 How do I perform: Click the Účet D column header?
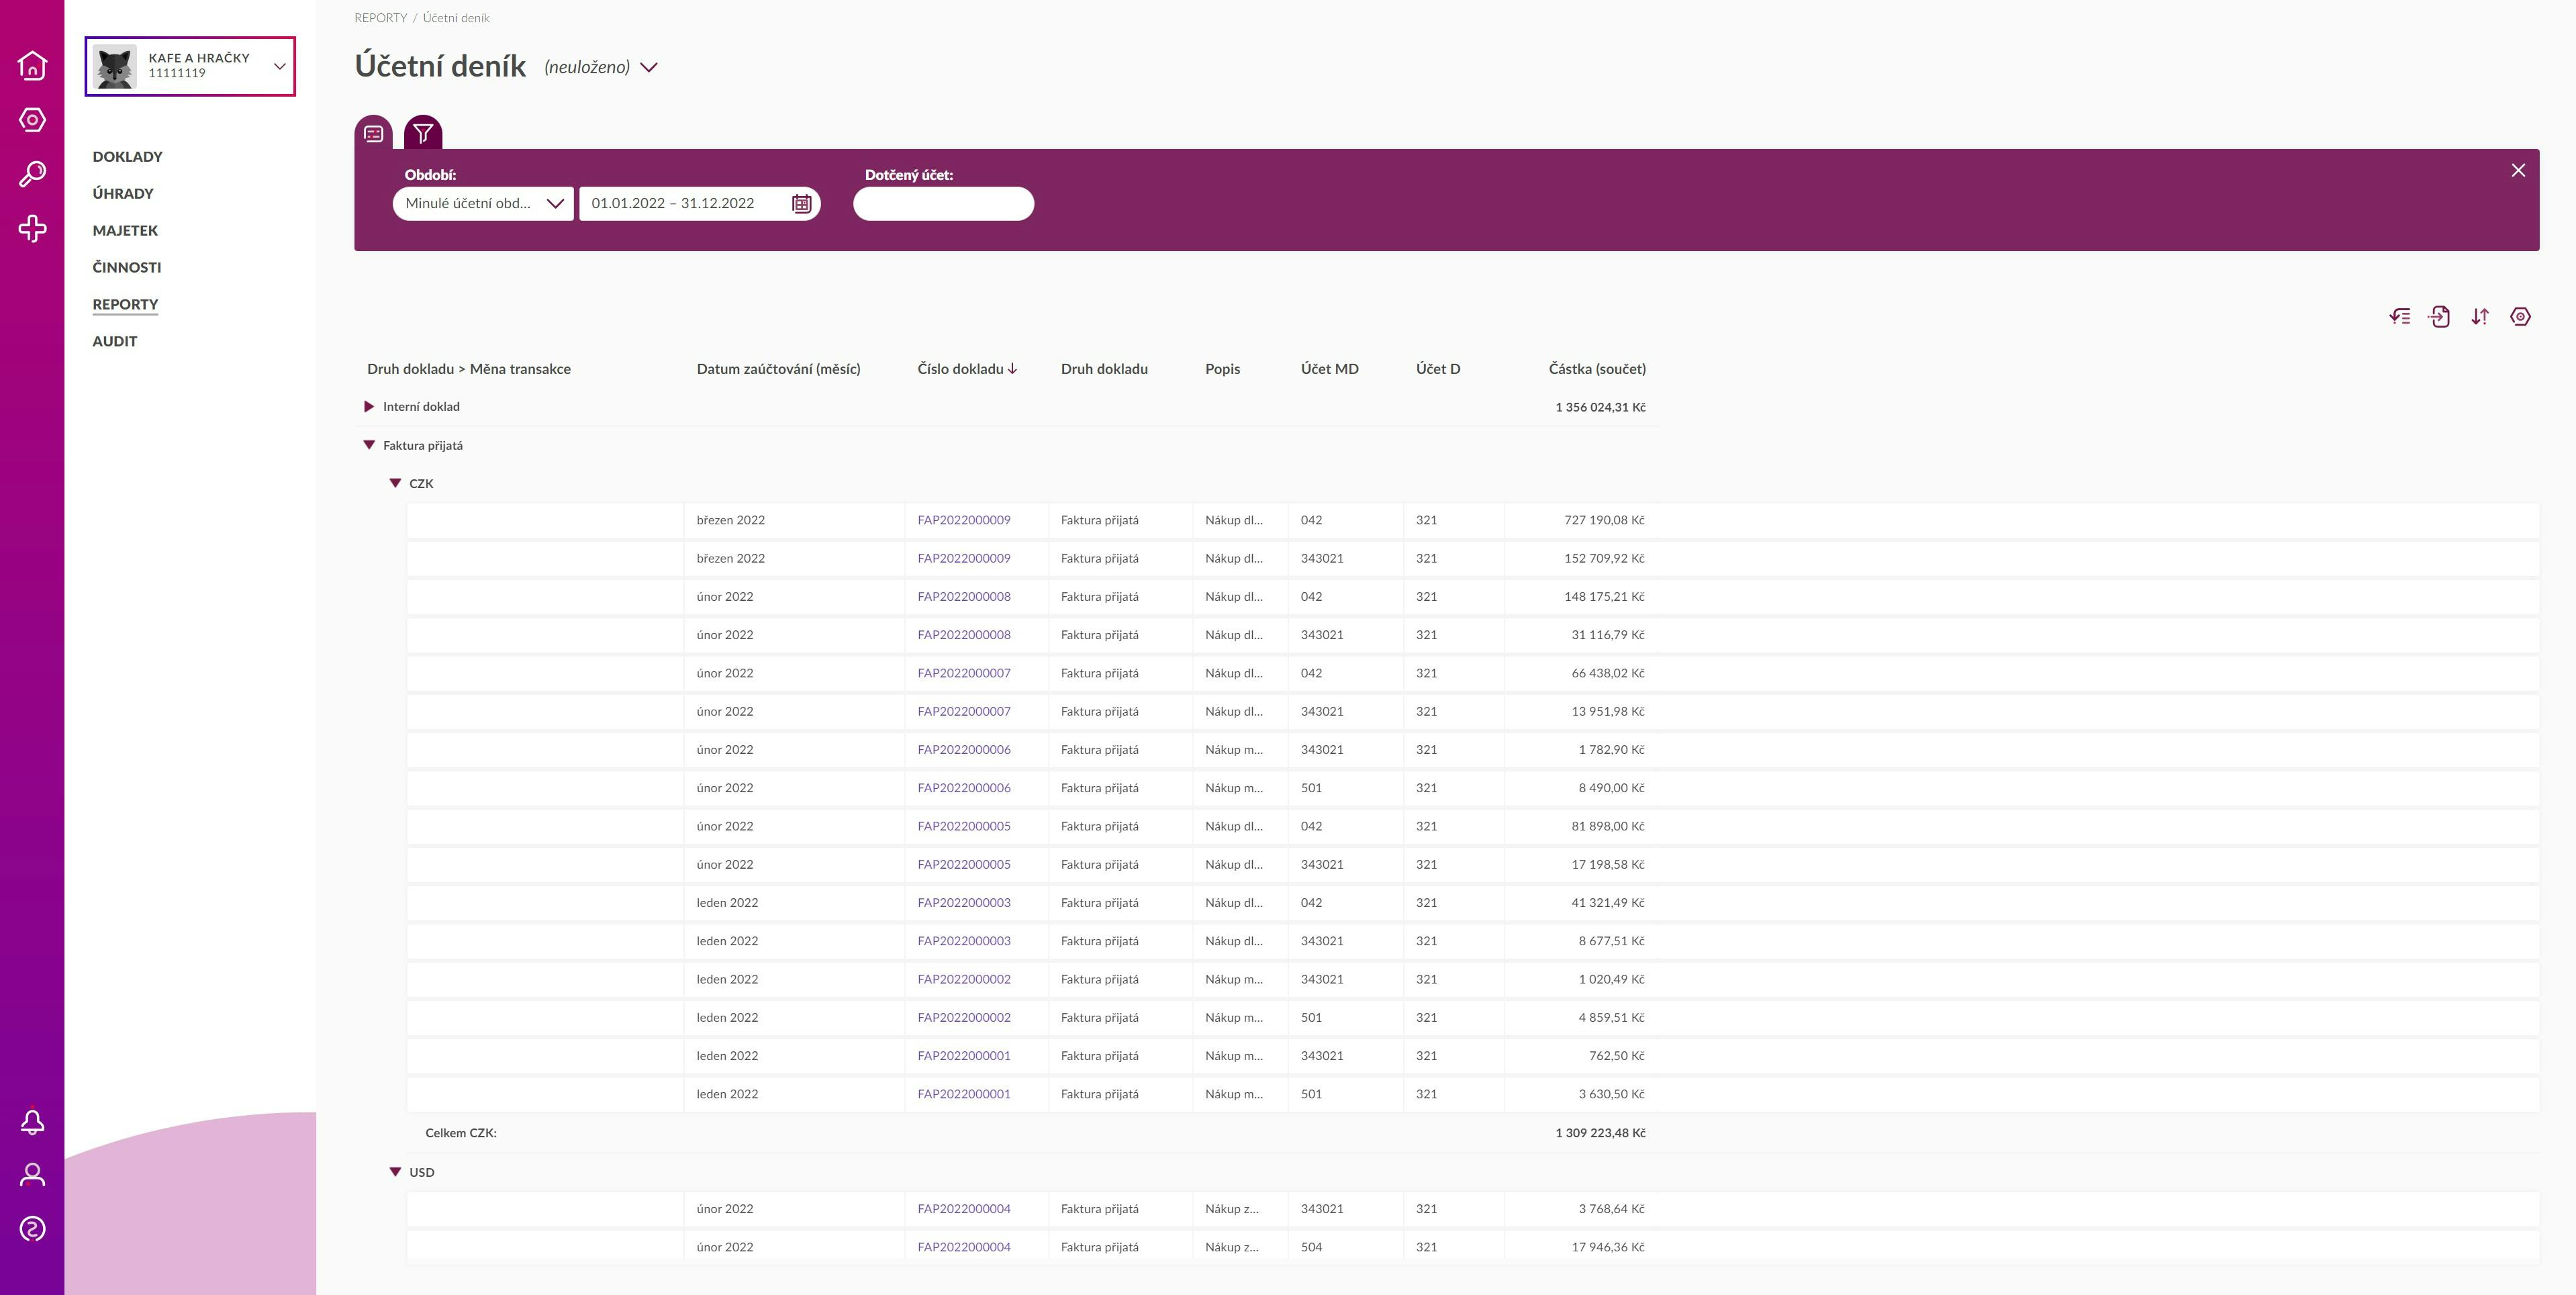(1437, 369)
